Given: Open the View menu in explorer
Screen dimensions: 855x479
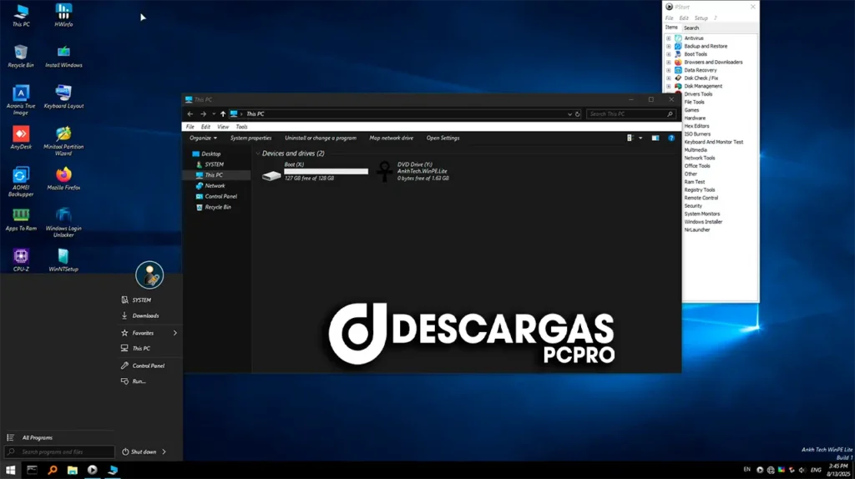Looking at the screenshot, I should coord(223,127).
